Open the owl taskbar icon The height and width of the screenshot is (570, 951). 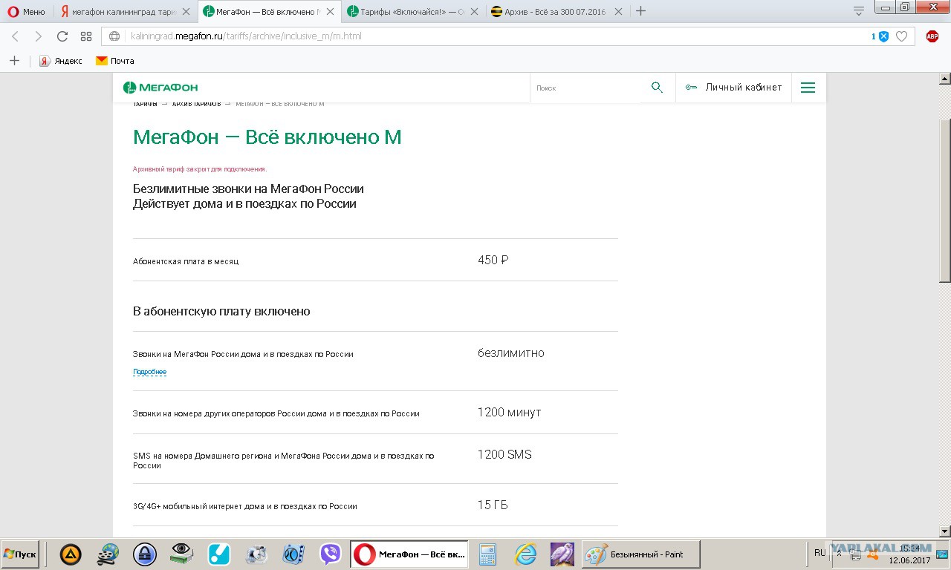(x=562, y=554)
